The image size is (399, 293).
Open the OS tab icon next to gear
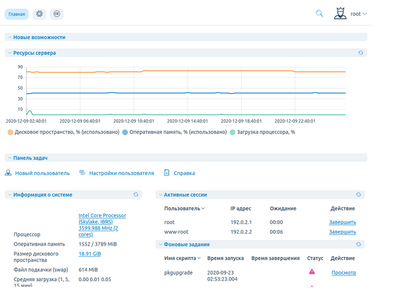tap(56, 14)
